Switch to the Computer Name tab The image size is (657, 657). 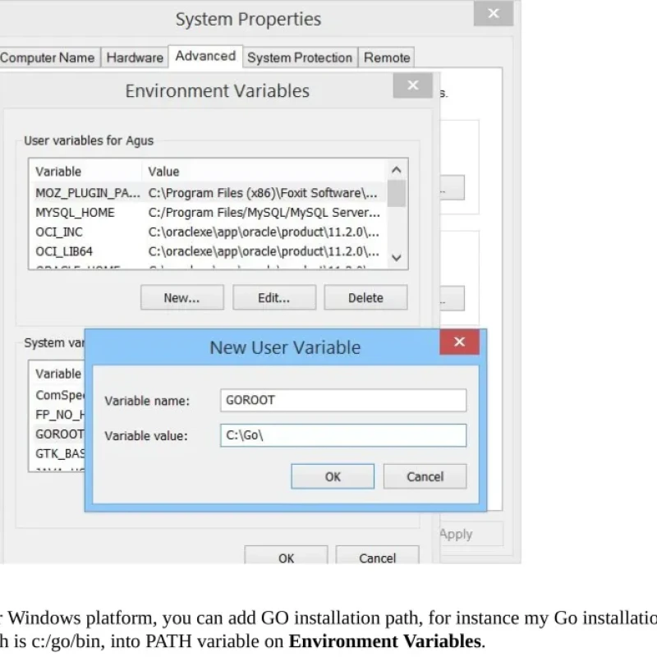click(48, 57)
